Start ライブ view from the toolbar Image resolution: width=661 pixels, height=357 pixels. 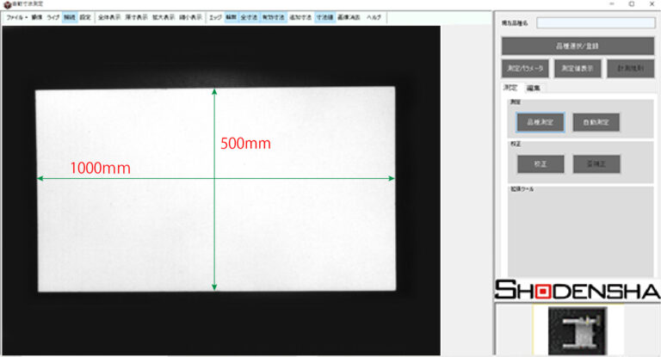coord(53,17)
